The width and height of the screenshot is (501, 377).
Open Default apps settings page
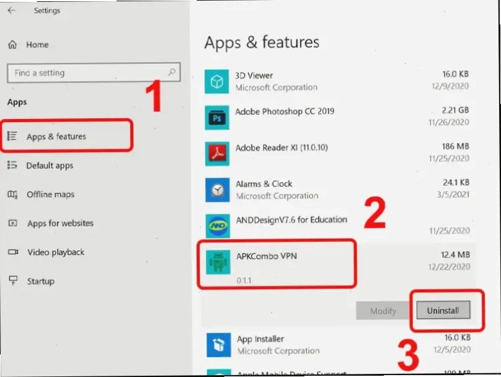pyautogui.click(x=50, y=166)
